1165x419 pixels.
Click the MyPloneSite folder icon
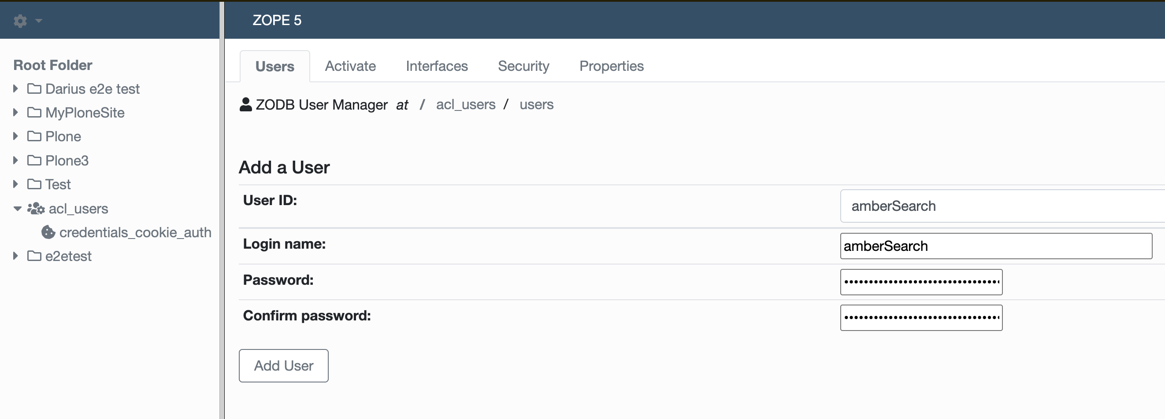[34, 112]
